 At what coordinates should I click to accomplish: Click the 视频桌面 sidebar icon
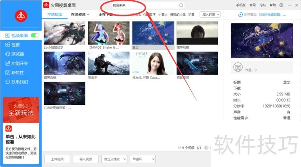coord(8,35)
